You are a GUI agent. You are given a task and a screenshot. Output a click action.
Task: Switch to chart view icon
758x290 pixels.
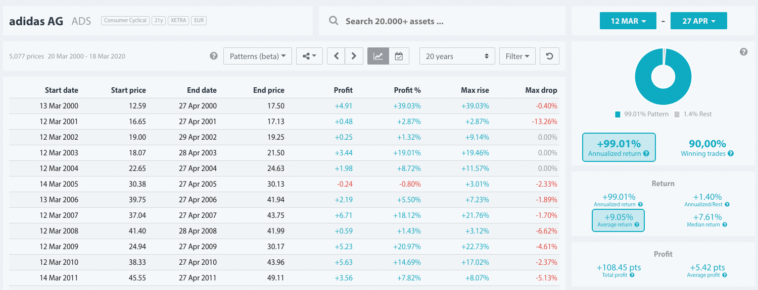(378, 56)
